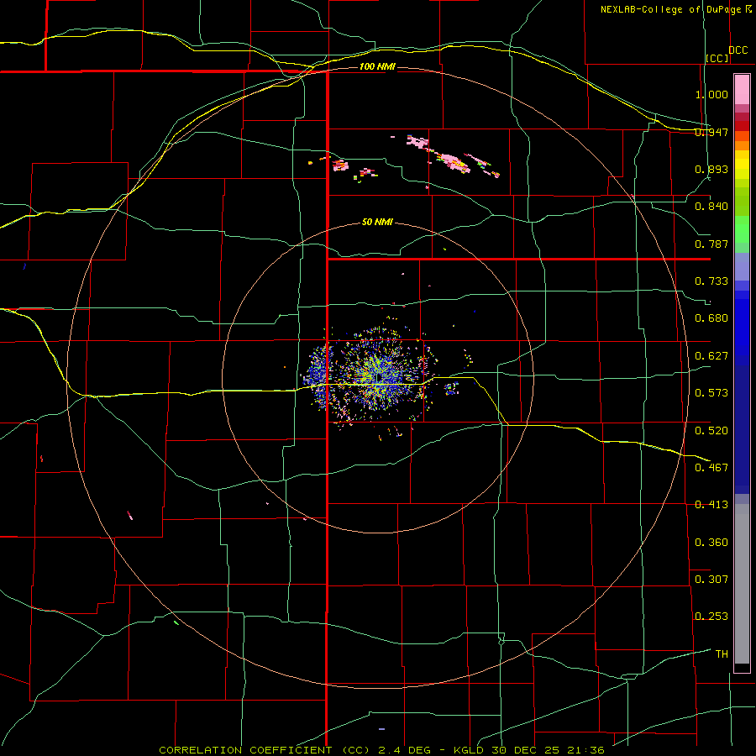Select the 0.573 scale value
756x756 pixels.
pyautogui.click(x=711, y=393)
